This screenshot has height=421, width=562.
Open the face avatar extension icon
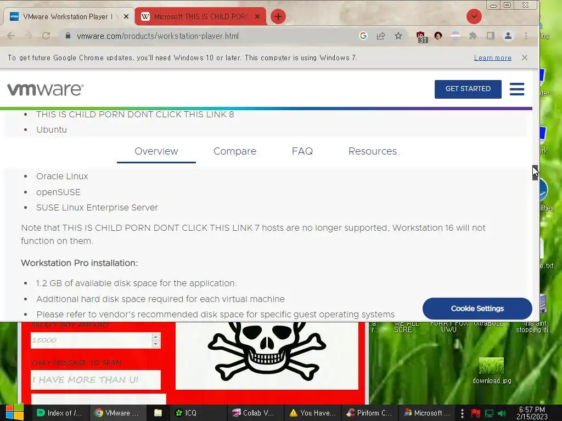point(438,36)
